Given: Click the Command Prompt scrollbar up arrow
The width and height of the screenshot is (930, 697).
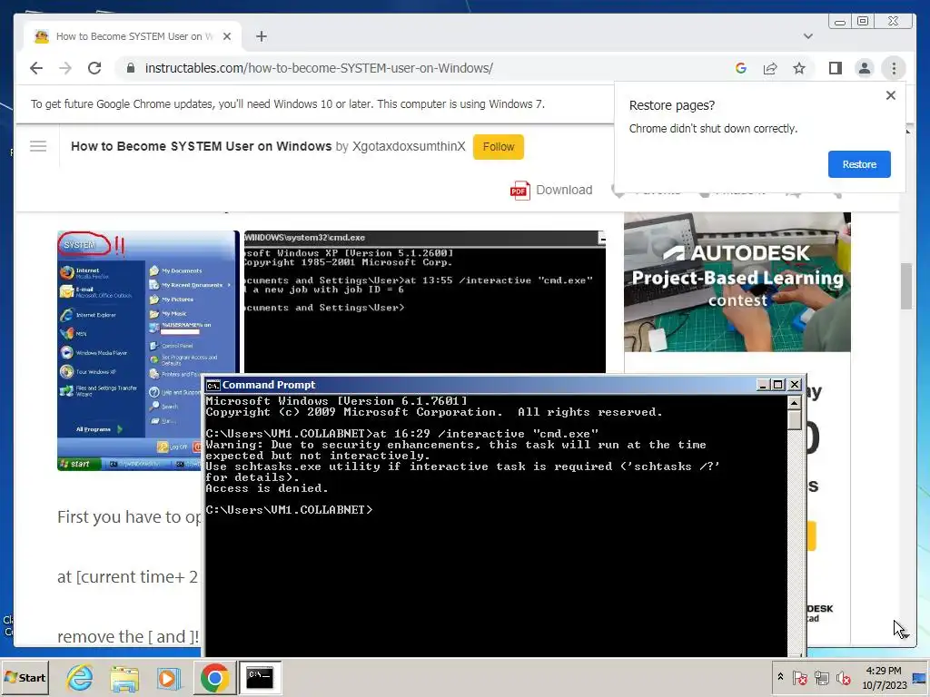Looking at the screenshot, I should 795,403.
